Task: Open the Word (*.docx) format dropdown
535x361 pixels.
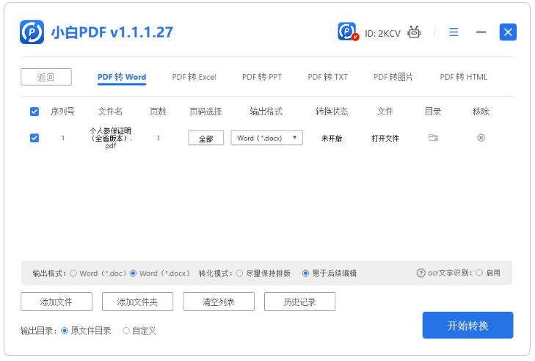Action: tap(267, 138)
